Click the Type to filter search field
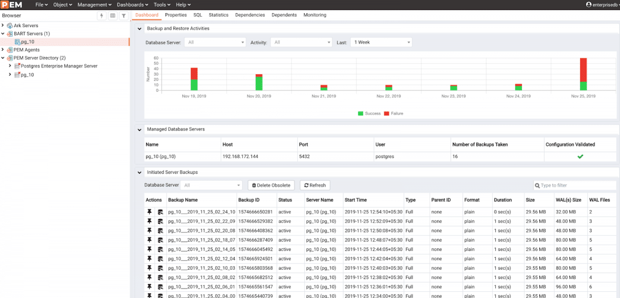Image resolution: width=620 pixels, height=298 pixels. click(575, 185)
